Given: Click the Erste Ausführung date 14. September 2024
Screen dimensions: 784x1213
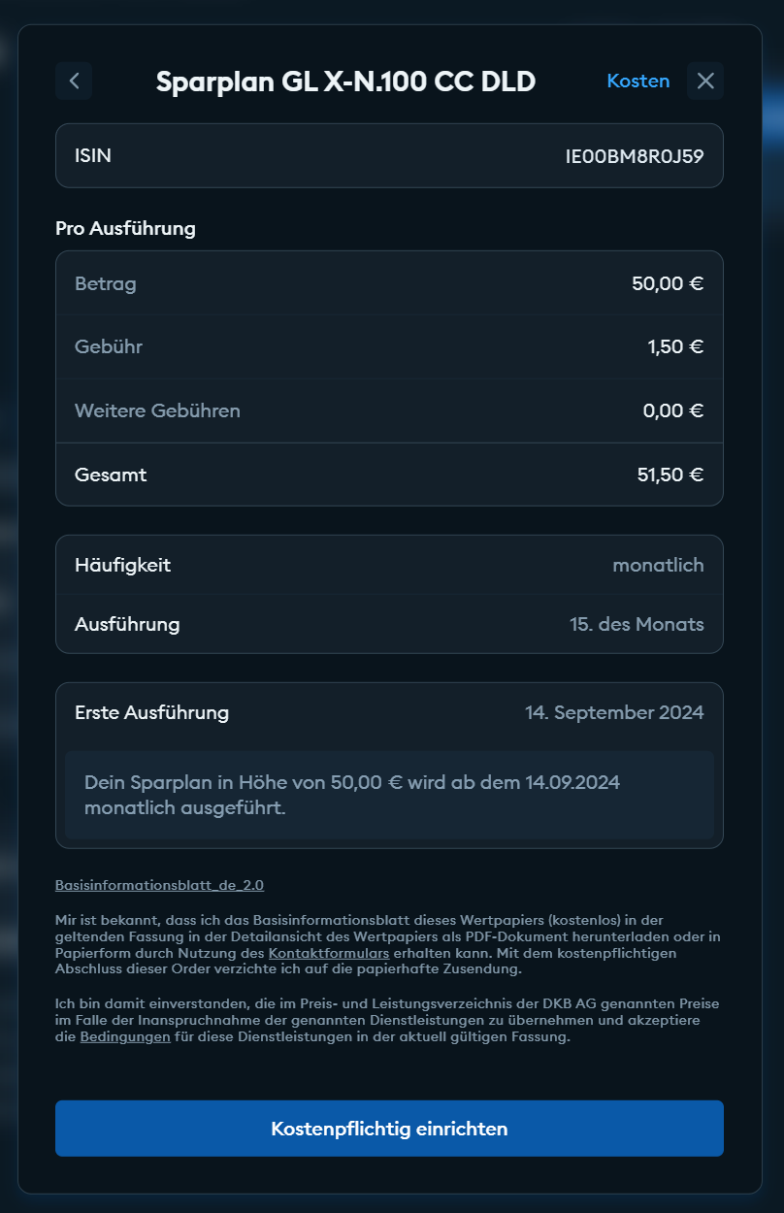Looking at the screenshot, I should [614, 712].
